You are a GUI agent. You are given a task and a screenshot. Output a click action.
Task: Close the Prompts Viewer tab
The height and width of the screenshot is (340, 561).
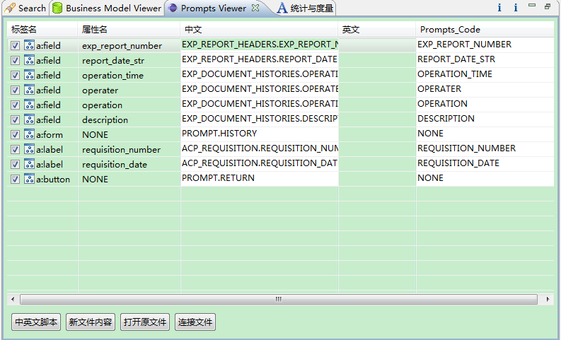256,8
